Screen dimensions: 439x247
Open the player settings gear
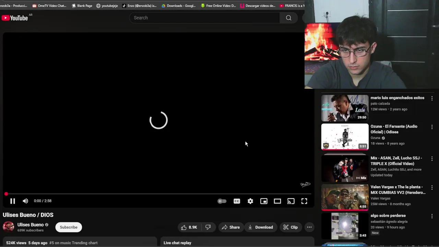tap(250, 201)
